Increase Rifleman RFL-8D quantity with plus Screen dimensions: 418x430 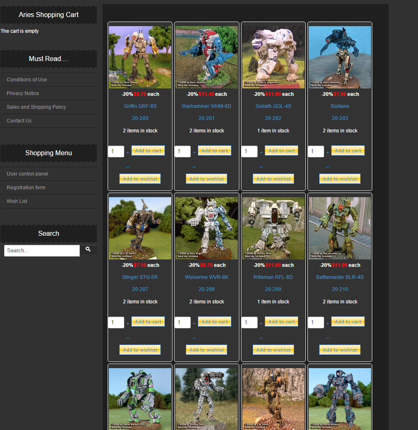pos(261,324)
